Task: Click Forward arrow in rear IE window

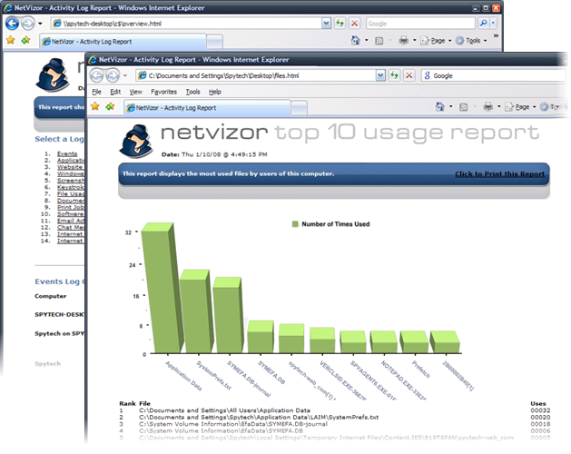Action: click(27, 24)
